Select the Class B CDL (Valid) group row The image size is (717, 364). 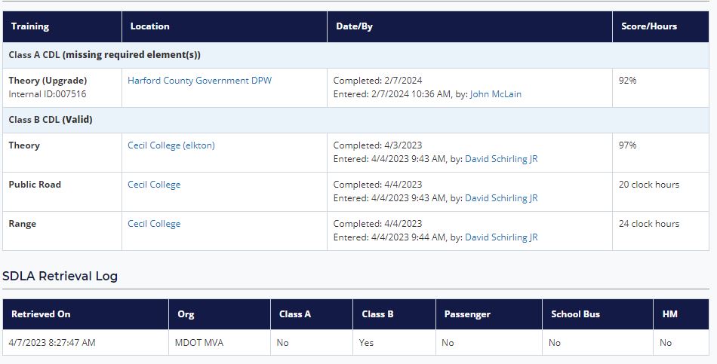point(51,120)
